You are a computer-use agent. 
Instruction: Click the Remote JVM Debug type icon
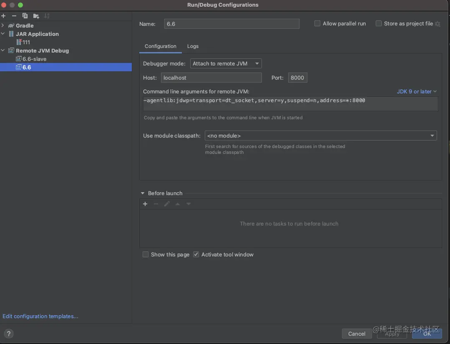pyautogui.click(x=11, y=50)
